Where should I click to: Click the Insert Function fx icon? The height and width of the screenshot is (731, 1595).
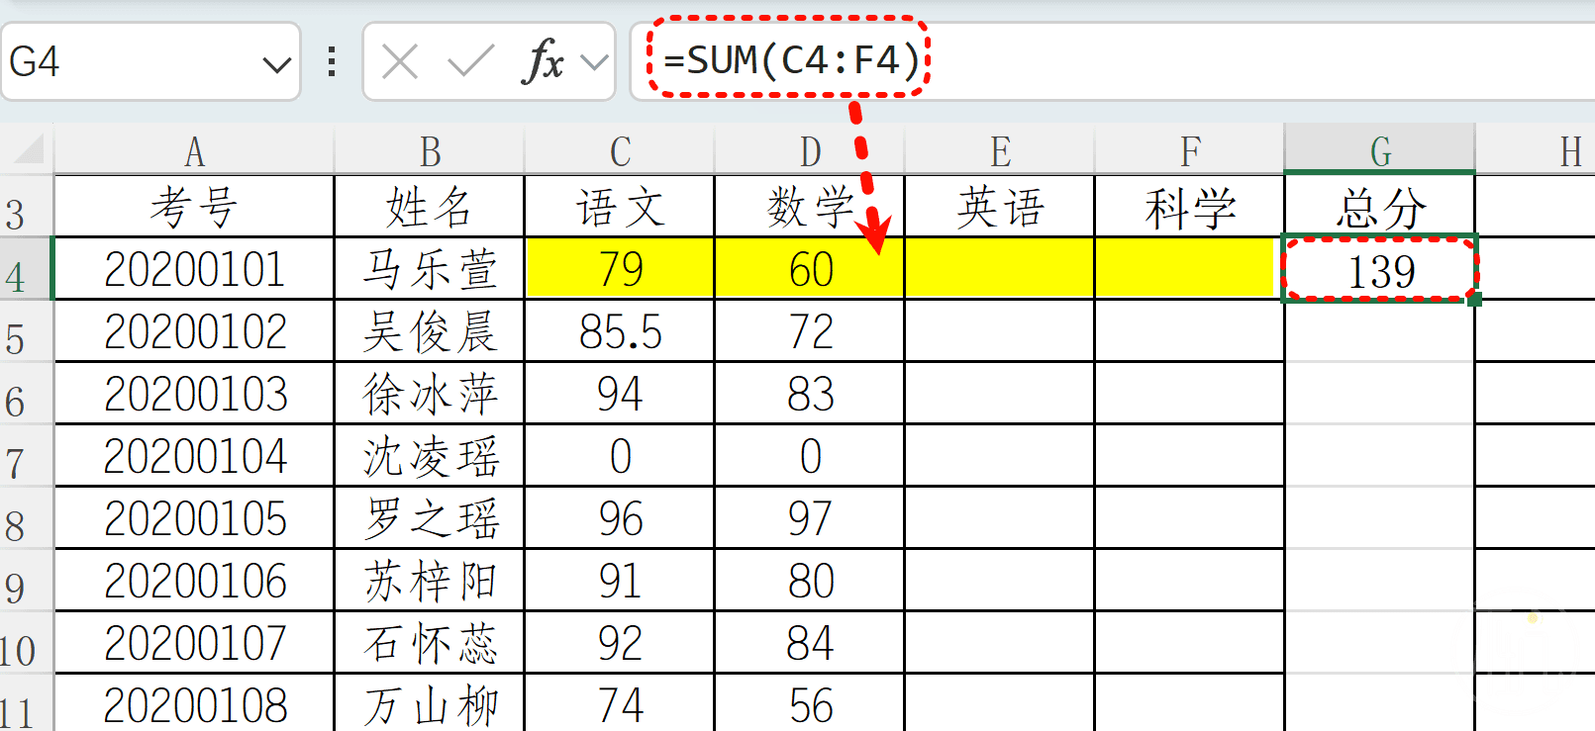pos(542,62)
